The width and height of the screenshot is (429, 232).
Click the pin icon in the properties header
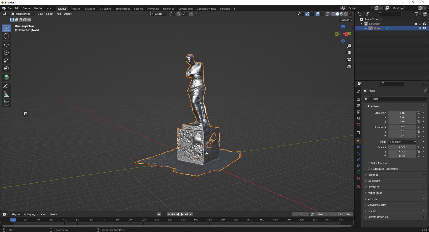pyautogui.click(x=425, y=91)
